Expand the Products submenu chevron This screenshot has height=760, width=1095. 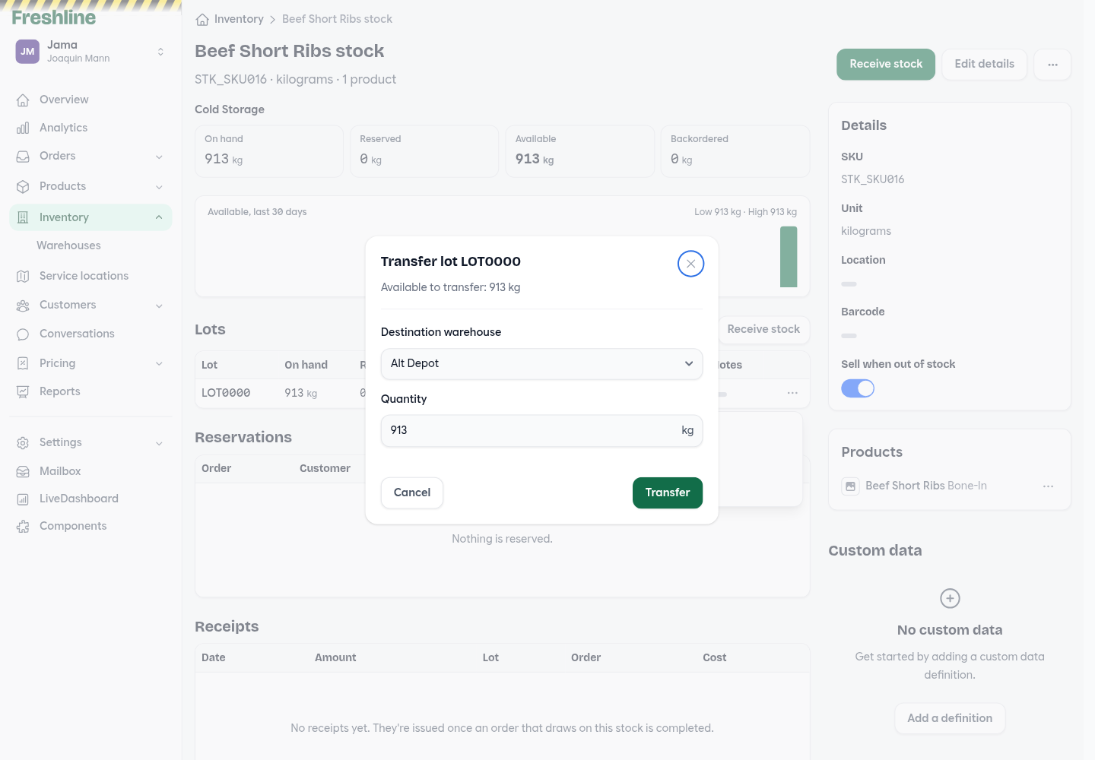(x=159, y=187)
